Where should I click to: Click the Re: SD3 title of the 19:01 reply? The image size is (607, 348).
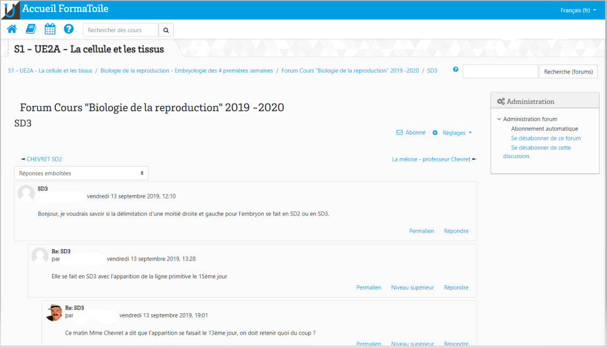tap(75, 308)
